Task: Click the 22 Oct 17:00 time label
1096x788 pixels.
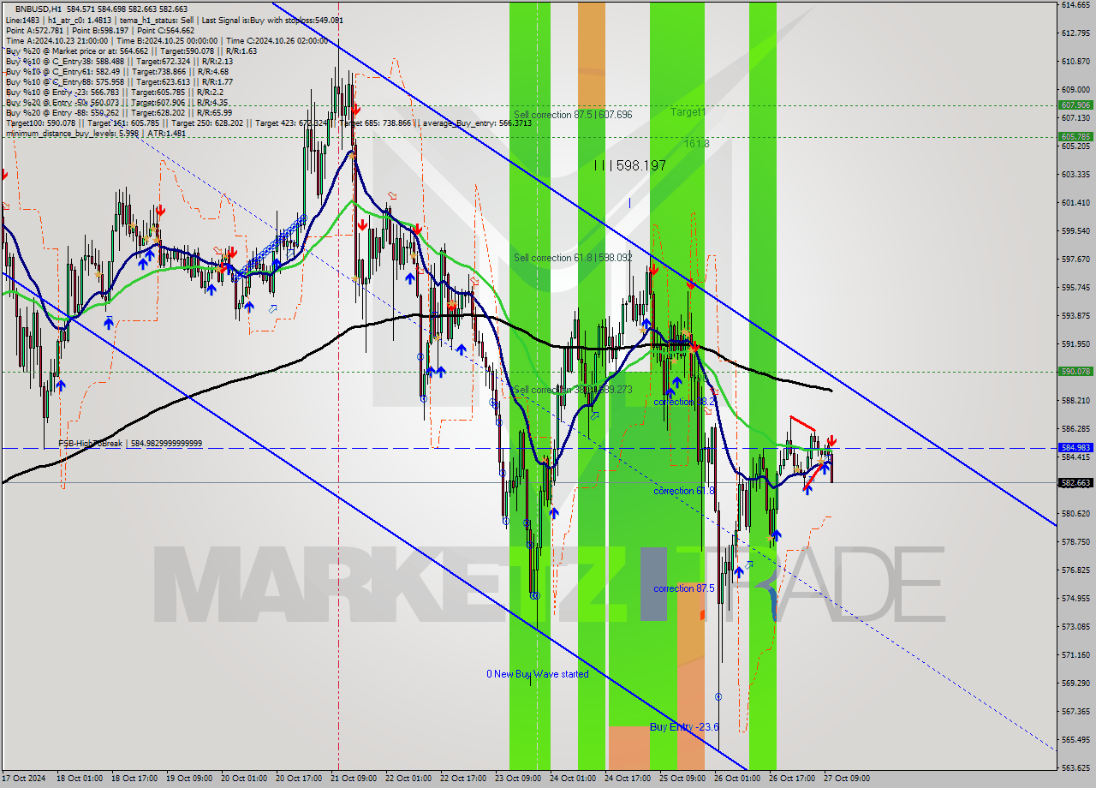Action: (x=462, y=779)
